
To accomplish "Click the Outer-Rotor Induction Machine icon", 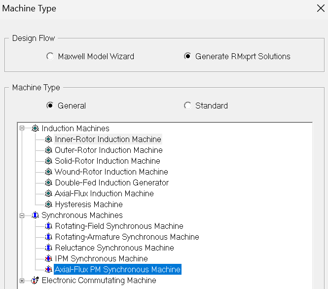I will [48, 150].
